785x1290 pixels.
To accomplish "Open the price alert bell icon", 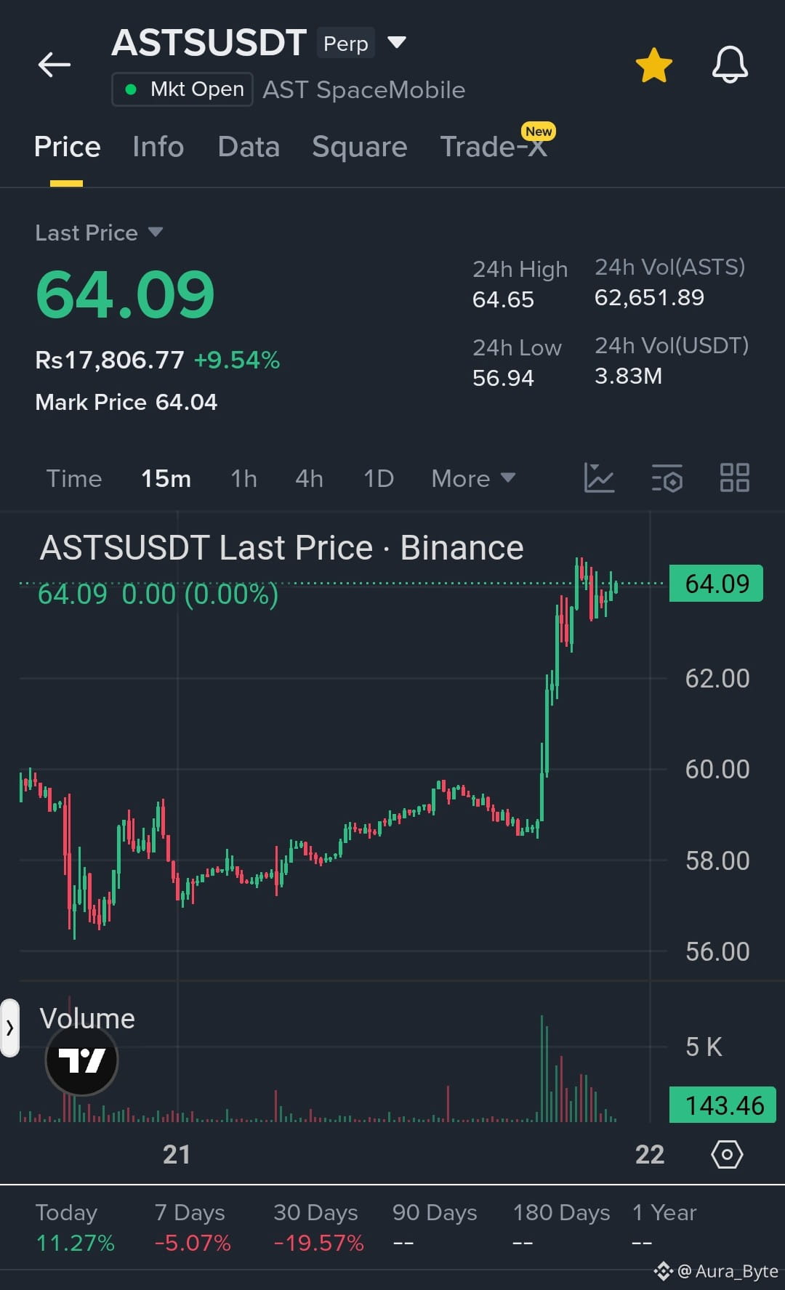I will (730, 65).
